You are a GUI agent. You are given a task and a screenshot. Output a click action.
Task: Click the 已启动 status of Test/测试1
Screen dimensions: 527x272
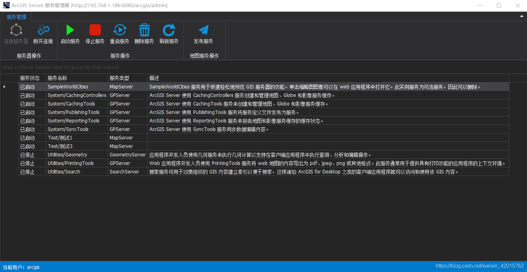32,138
